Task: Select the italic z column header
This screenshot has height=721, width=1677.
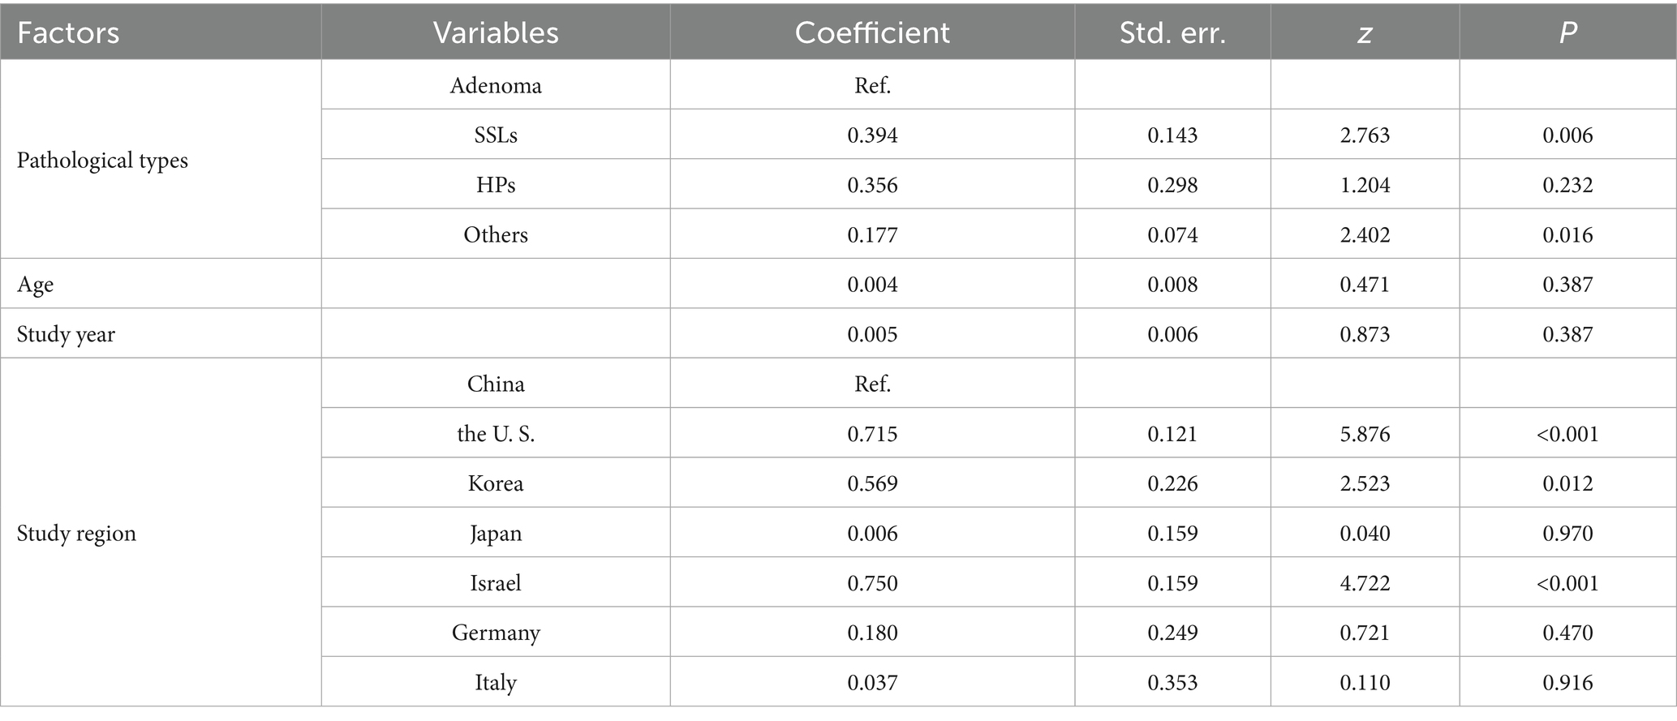Action: (1365, 32)
